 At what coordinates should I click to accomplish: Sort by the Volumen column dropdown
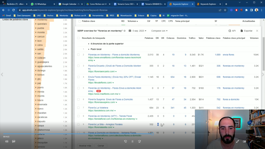point(133,21)
